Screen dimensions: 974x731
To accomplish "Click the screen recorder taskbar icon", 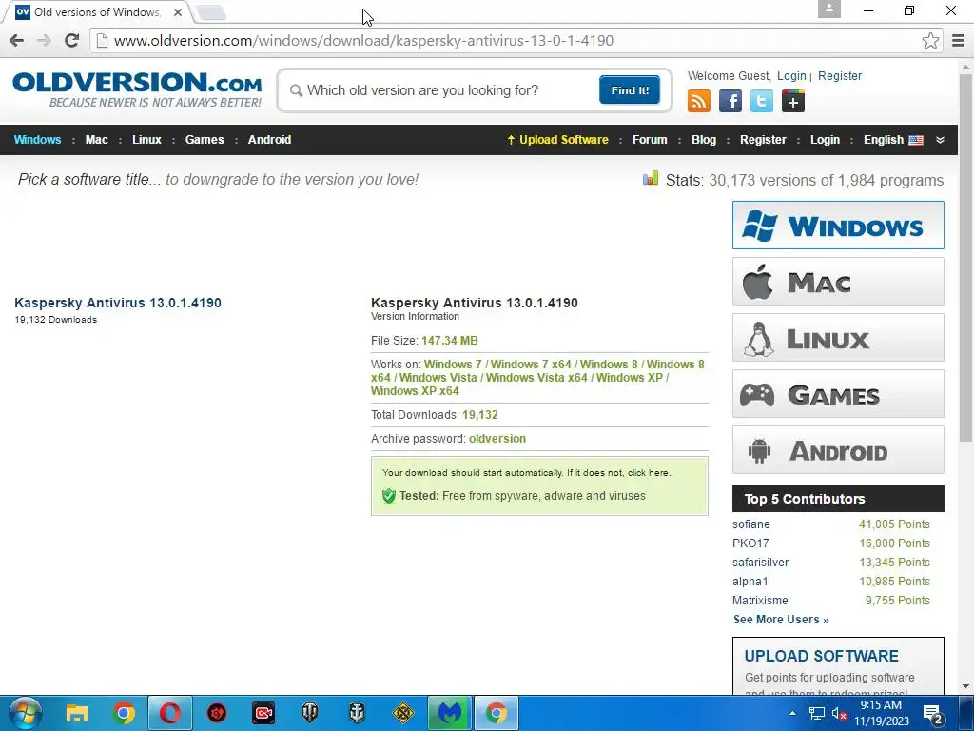I will pyautogui.click(x=263, y=713).
